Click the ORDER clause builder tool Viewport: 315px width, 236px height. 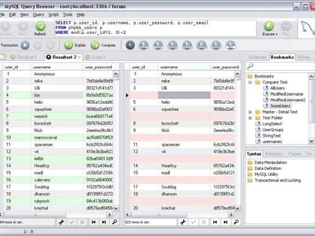point(216,45)
